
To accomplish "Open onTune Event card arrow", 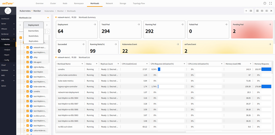I will pyautogui.click(x=270, y=44).
